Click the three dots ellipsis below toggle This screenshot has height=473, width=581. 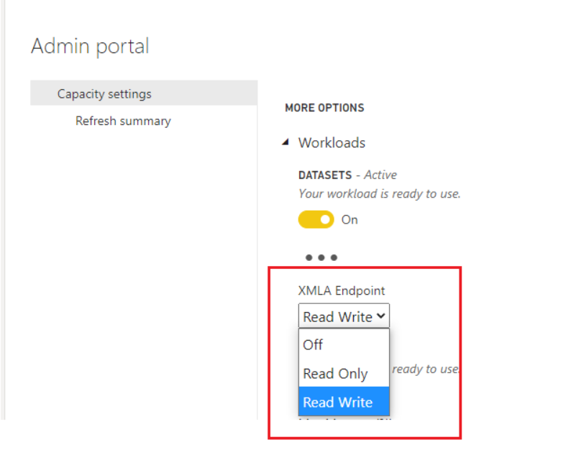click(321, 257)
